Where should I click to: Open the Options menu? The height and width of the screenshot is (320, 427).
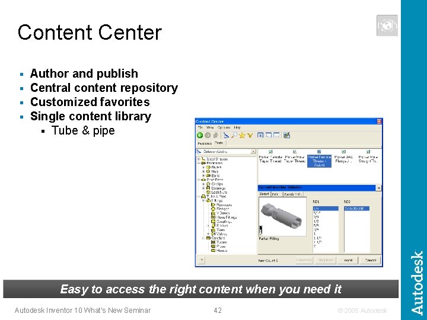click(224, 127)
